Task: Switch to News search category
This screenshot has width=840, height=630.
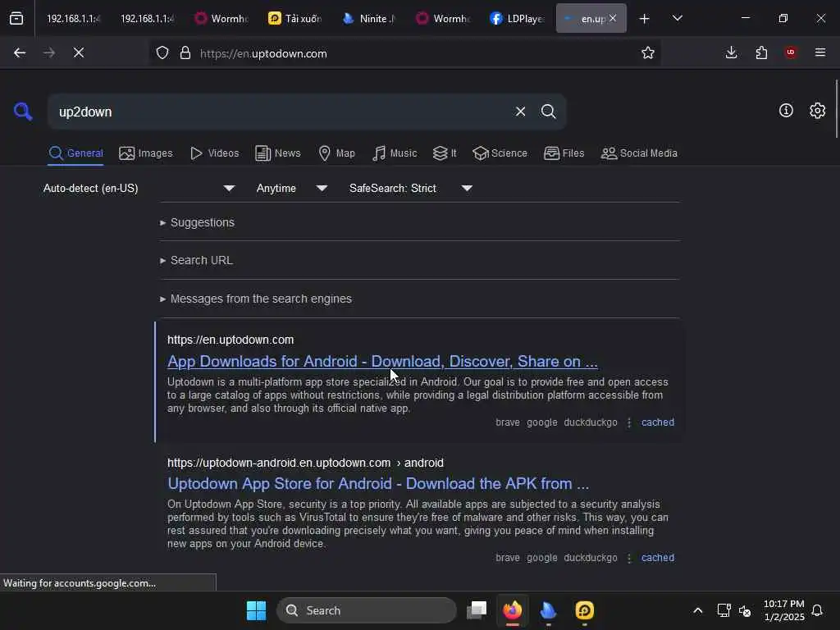Action: (x=277, y=153)
